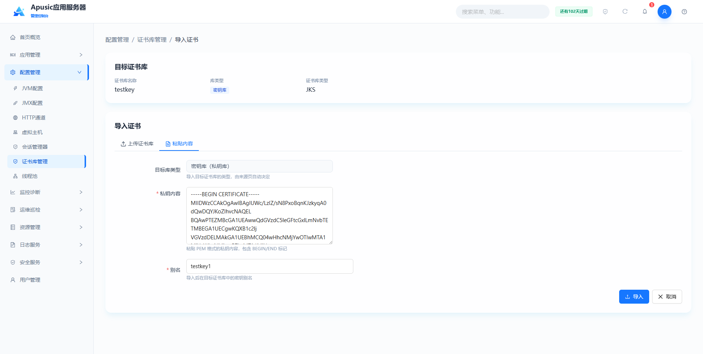
Task: Open JVM配置 page
Action: (47, 88)
